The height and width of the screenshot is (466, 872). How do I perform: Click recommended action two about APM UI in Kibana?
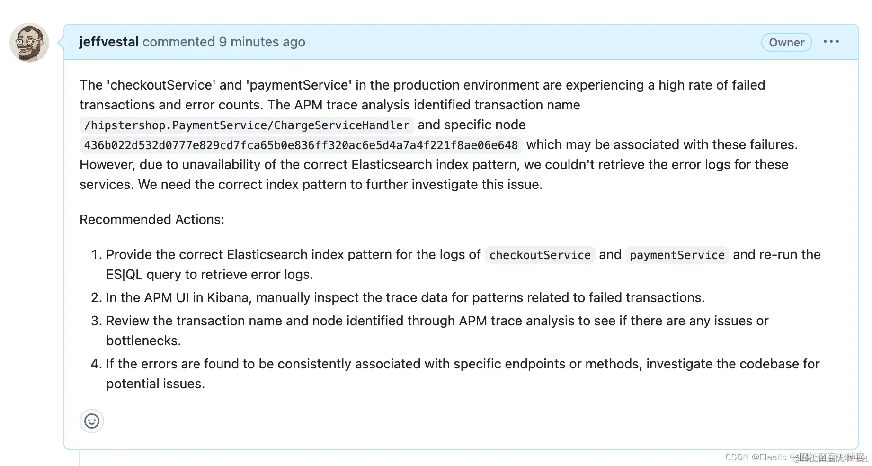(x=405, y=297)
